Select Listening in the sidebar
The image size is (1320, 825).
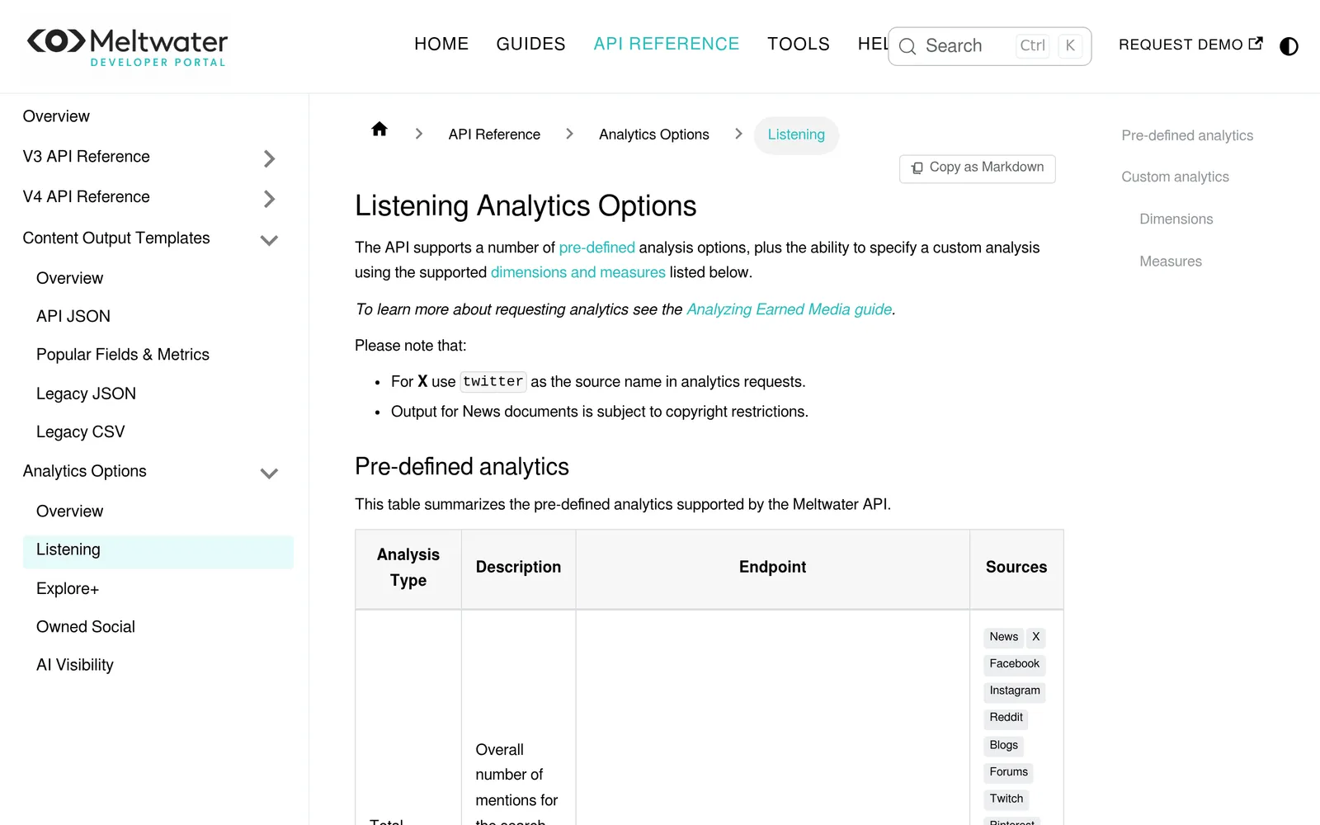point(158,550)
